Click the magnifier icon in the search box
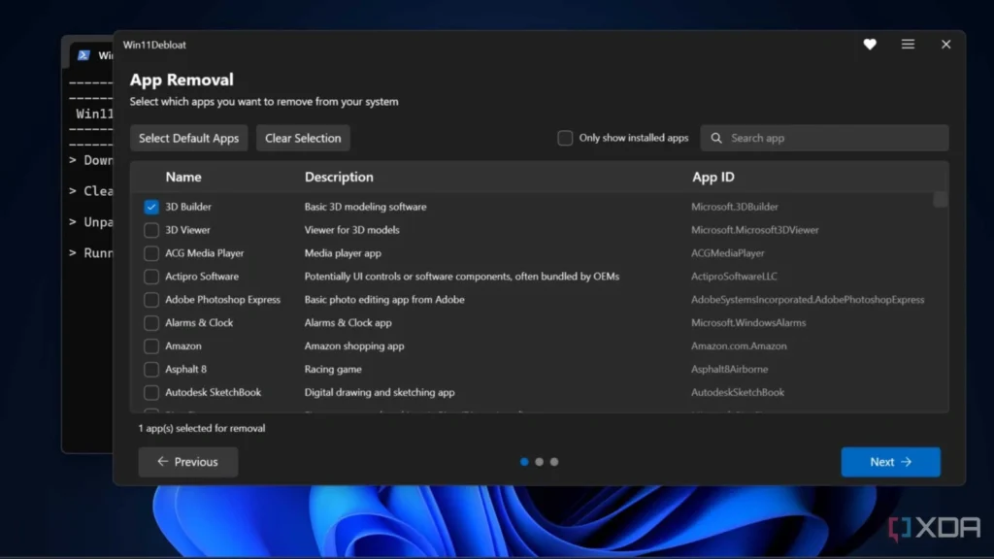994x559 pixels. (715, 138)
